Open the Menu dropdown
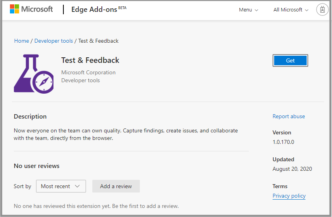This screenshot has width=332, height=217. pyautogui.click(x=248, y=10)
